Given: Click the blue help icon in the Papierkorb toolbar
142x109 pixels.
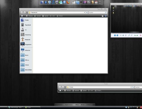Looking at the screenshot, I should click(x=106, y=16).
